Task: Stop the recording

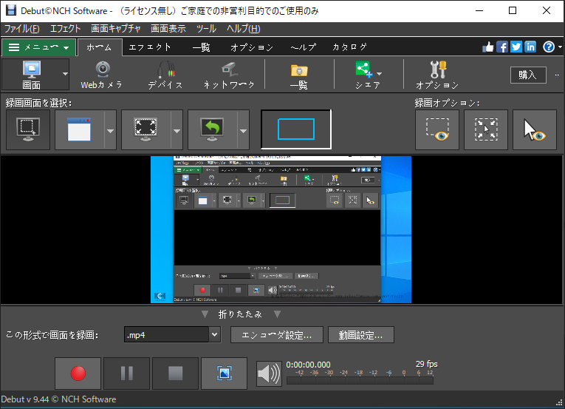Action: pos(176,373)
